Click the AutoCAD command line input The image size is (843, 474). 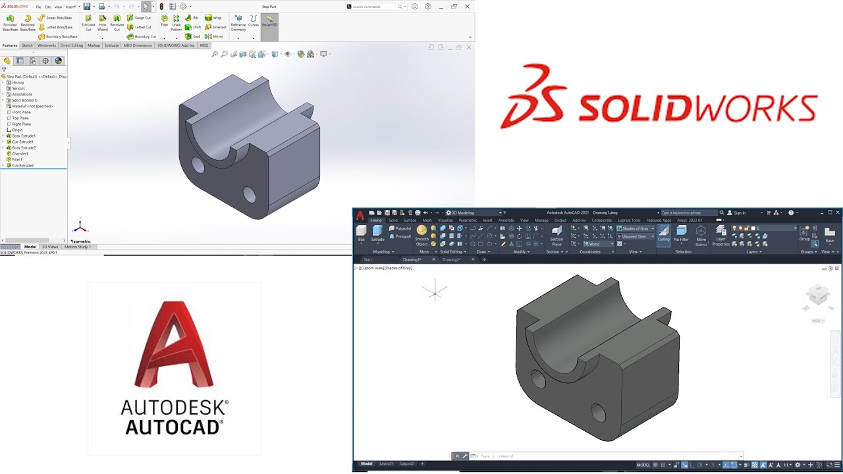pos(609,456)
